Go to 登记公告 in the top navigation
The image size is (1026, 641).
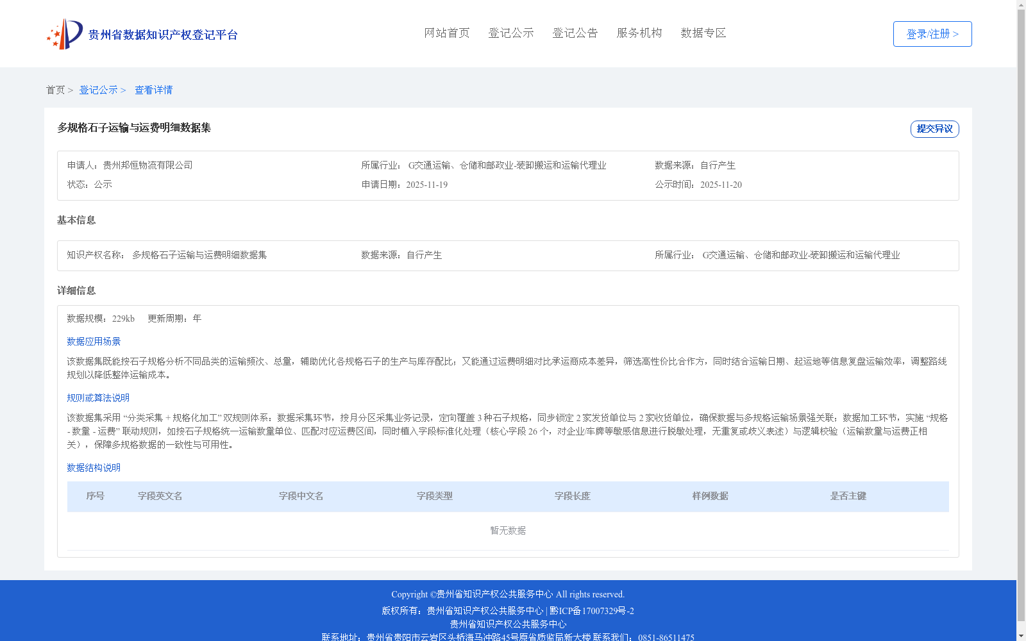pyautogui.click(x=575, y=33)
